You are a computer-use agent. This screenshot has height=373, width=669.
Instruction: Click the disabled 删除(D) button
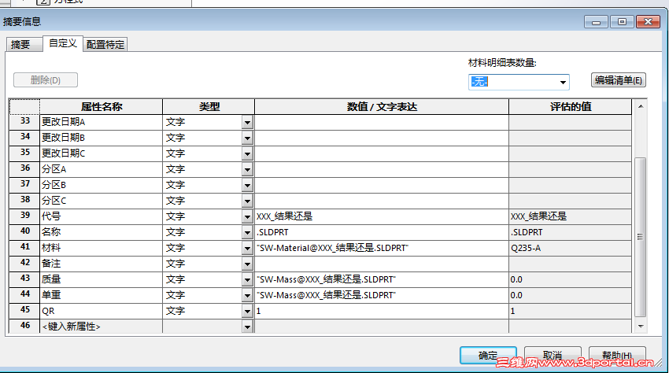click(x=46, y=79)
